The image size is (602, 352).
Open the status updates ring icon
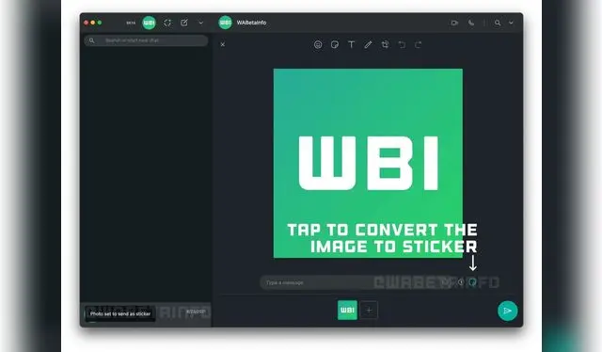point(167,23)
